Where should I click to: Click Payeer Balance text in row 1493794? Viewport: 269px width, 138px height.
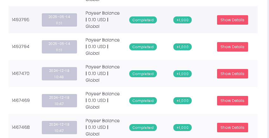102,40
